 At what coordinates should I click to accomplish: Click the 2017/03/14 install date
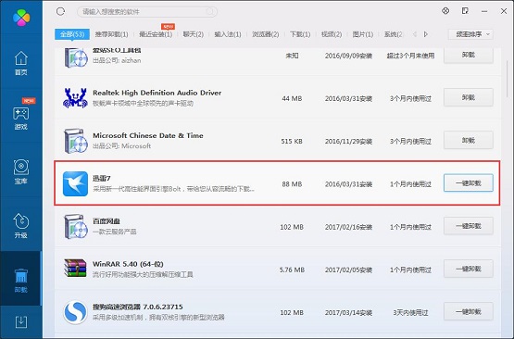click(348, 313)
